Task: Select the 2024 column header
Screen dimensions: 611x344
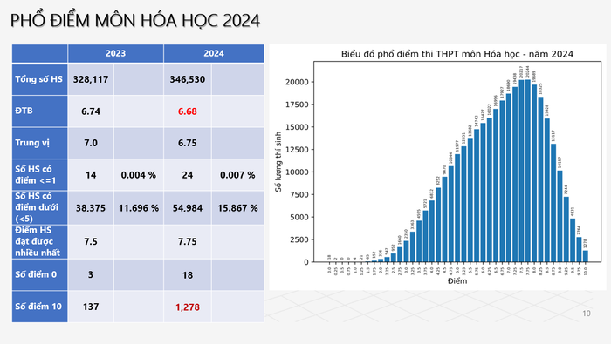Action: [214, 53]
